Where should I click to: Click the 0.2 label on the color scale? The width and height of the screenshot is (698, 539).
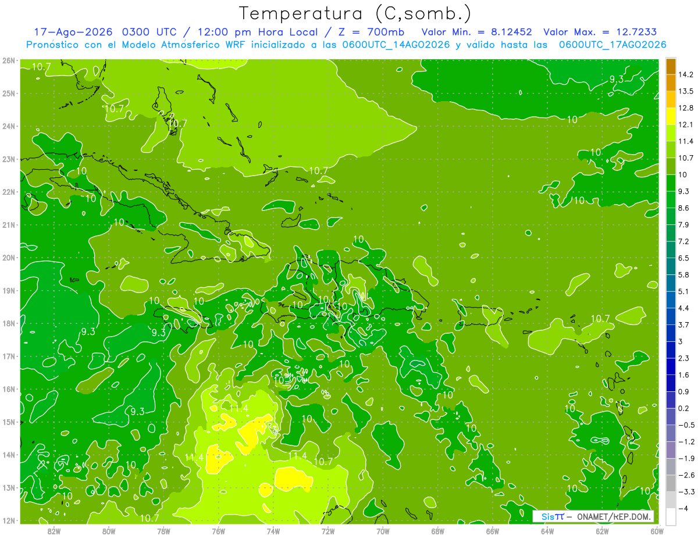pyautogui.click(x=683, y=408)
